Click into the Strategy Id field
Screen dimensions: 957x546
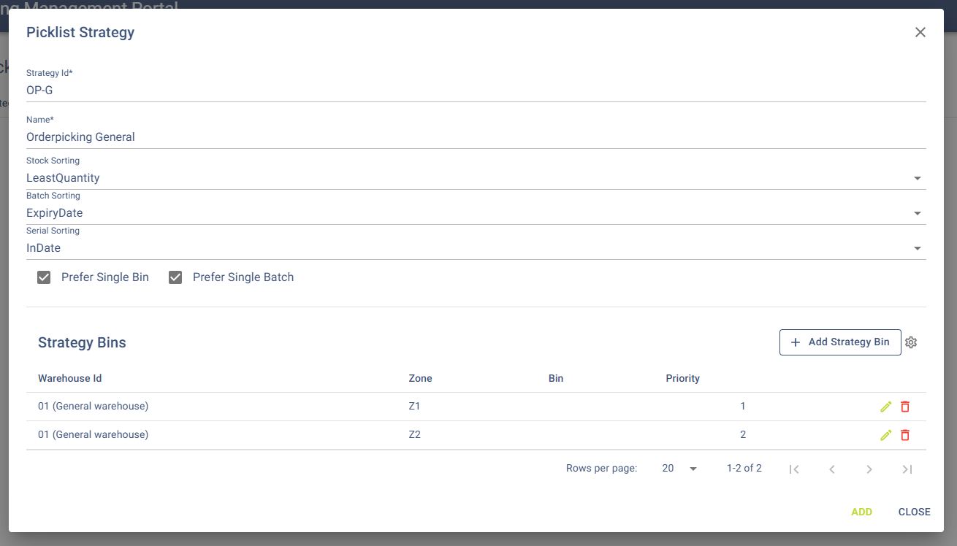click(475, 91)
